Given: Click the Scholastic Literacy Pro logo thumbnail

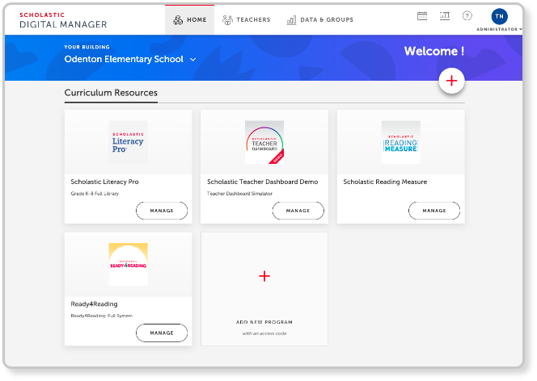Looking at the screenshot, I should point(128,142).
